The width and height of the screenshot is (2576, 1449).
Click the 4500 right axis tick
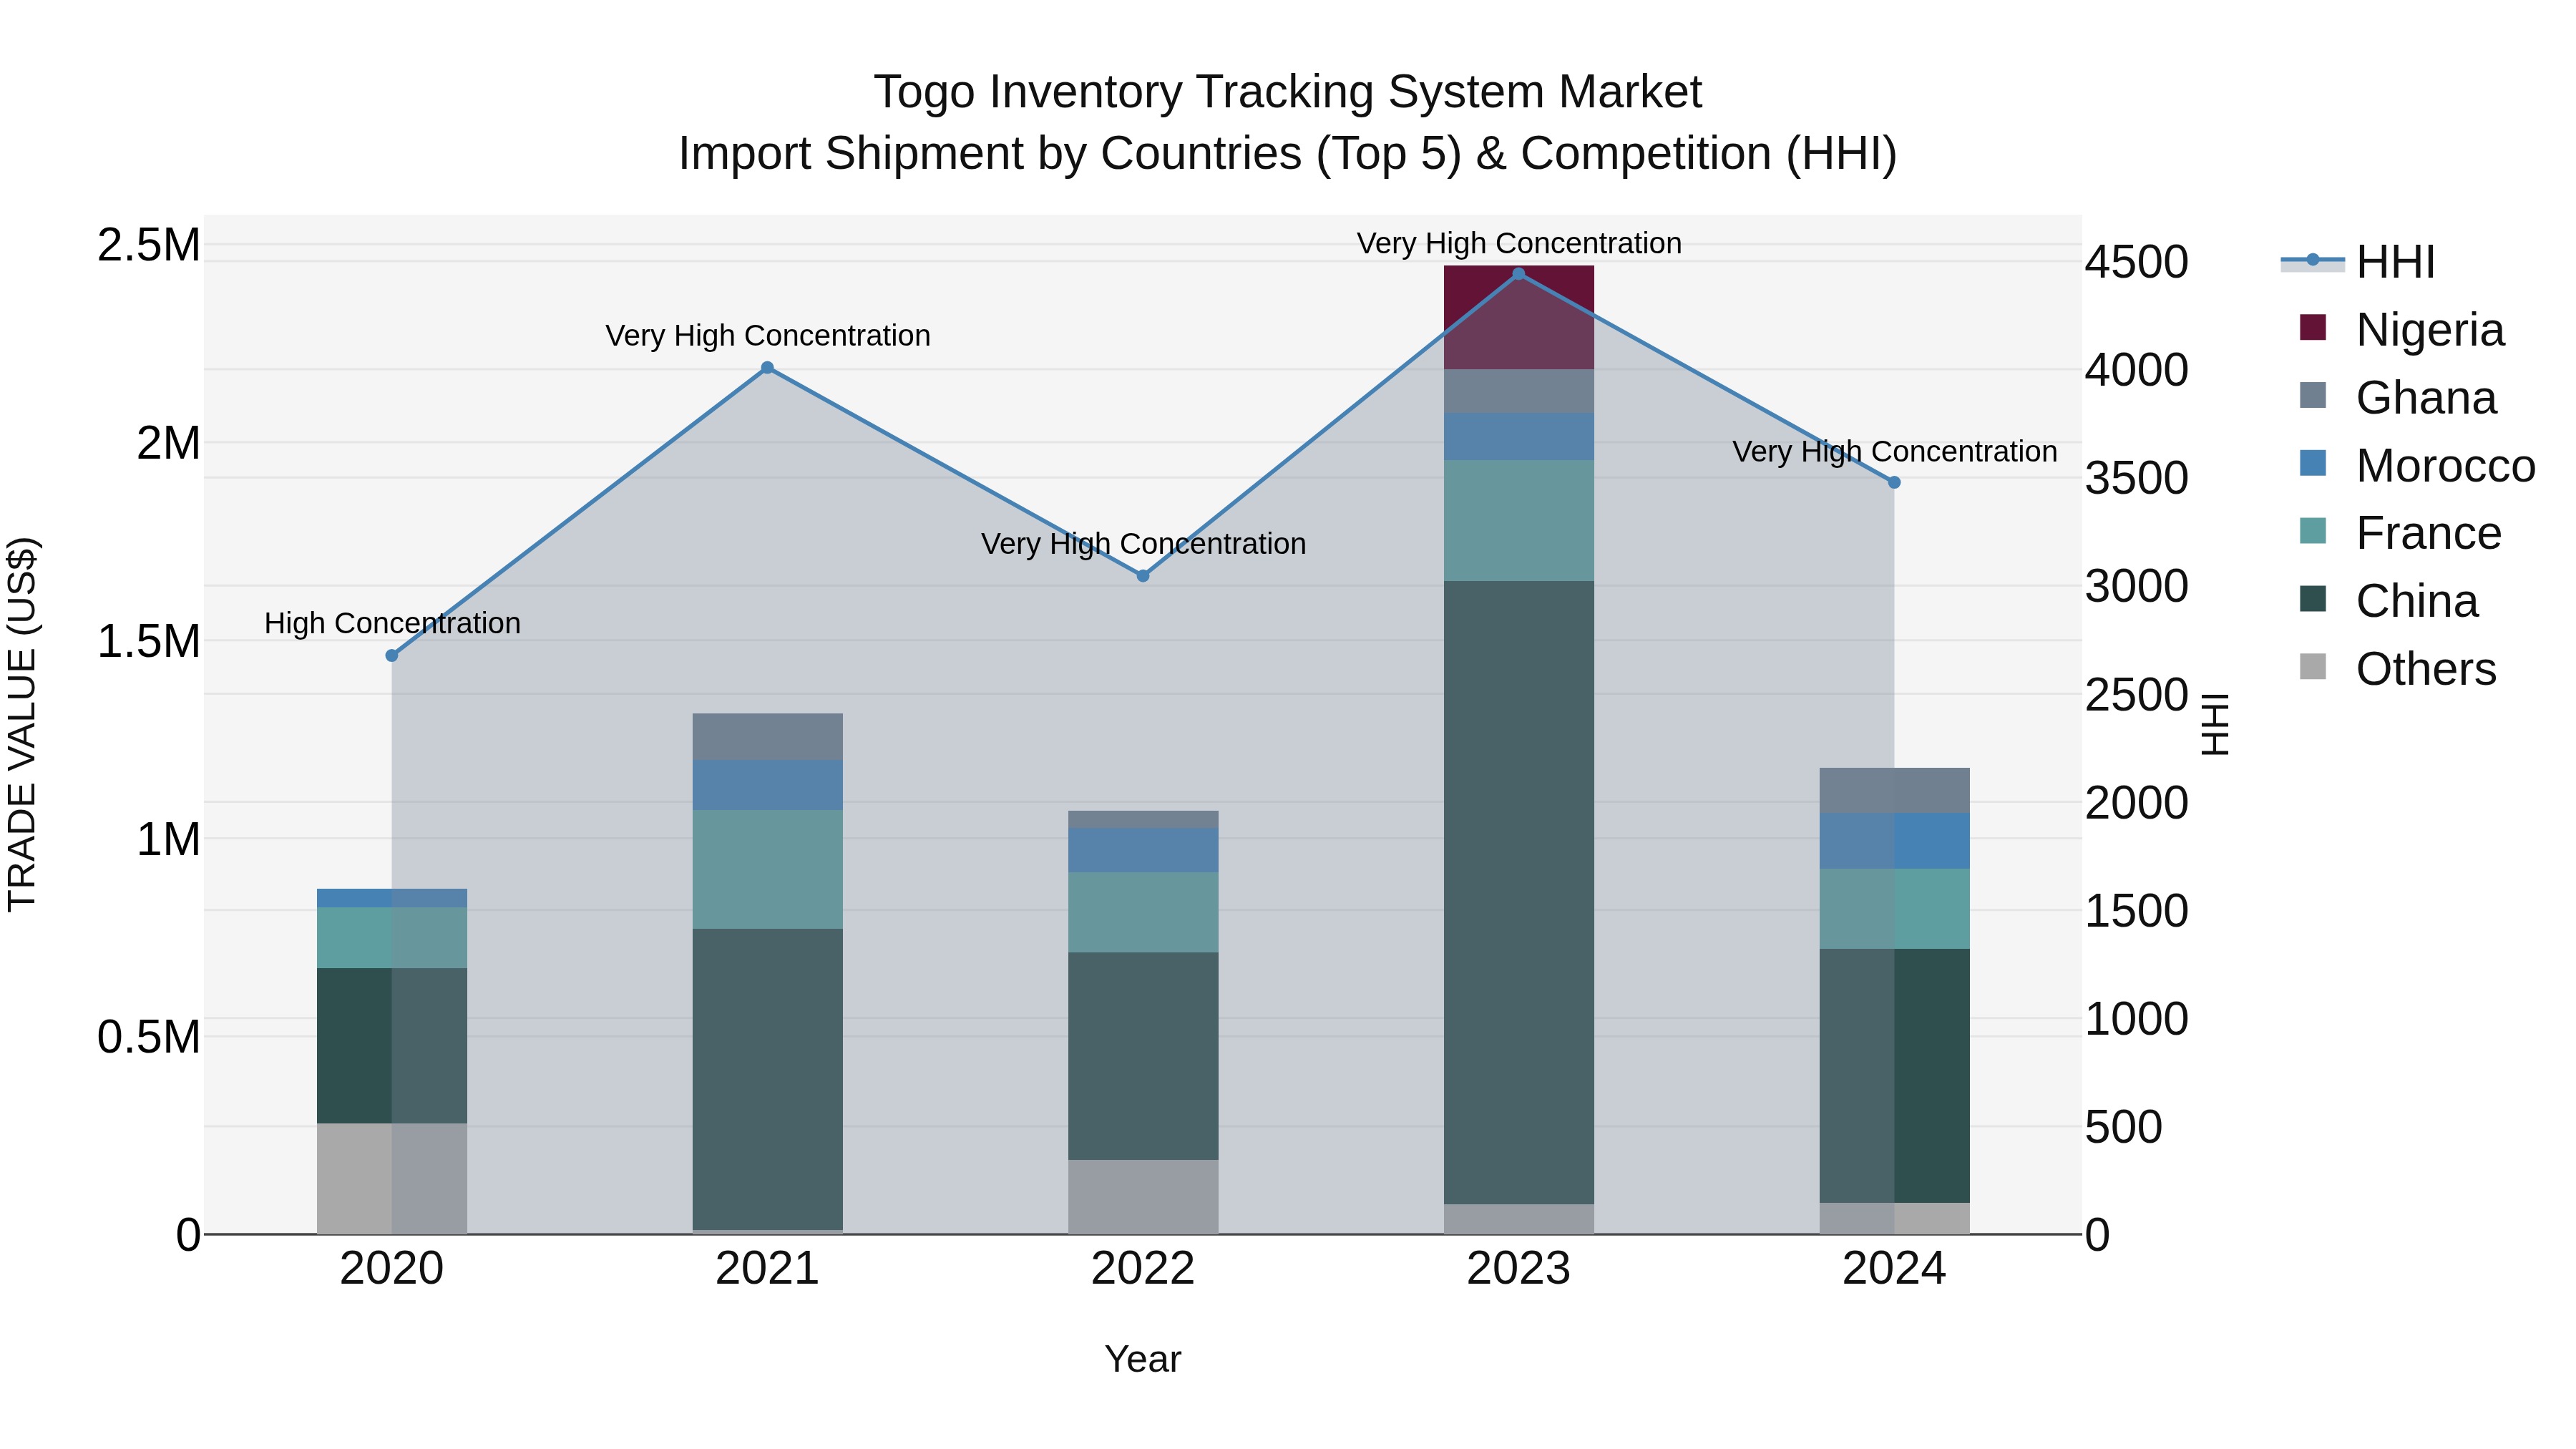2137,262
